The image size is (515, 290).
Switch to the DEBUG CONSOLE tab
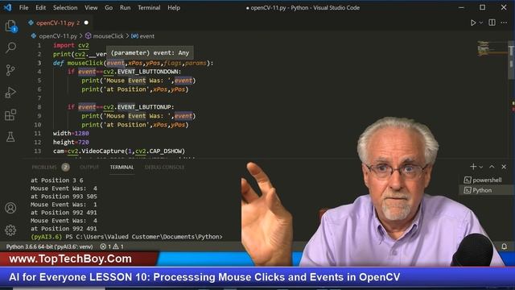[164, 167]
